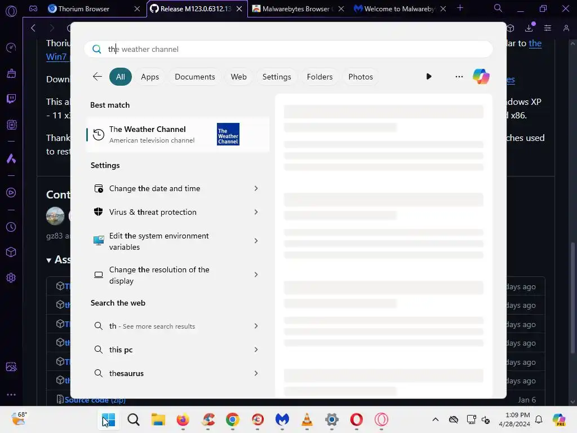The image size is (577, 433).
Task: Open the Copilot Preview taskbar icon
Action: tap(560, 419)
